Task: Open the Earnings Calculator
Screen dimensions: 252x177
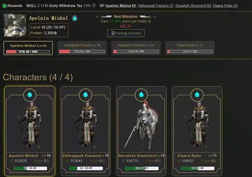Action: [x=126, y=33]
